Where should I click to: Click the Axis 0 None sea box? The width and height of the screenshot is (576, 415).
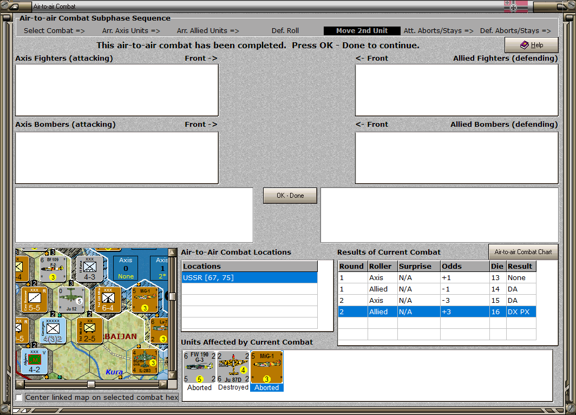pyautogui.click(x=126, y=268)
